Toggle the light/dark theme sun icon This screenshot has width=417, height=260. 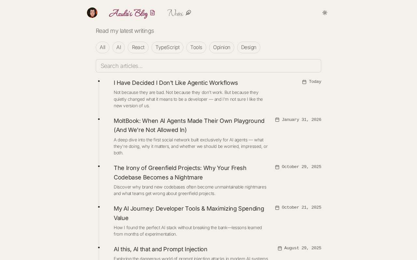coord(325,13)
